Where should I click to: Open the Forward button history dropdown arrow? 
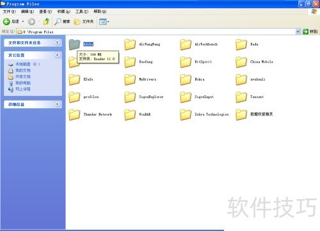(39, 22)
